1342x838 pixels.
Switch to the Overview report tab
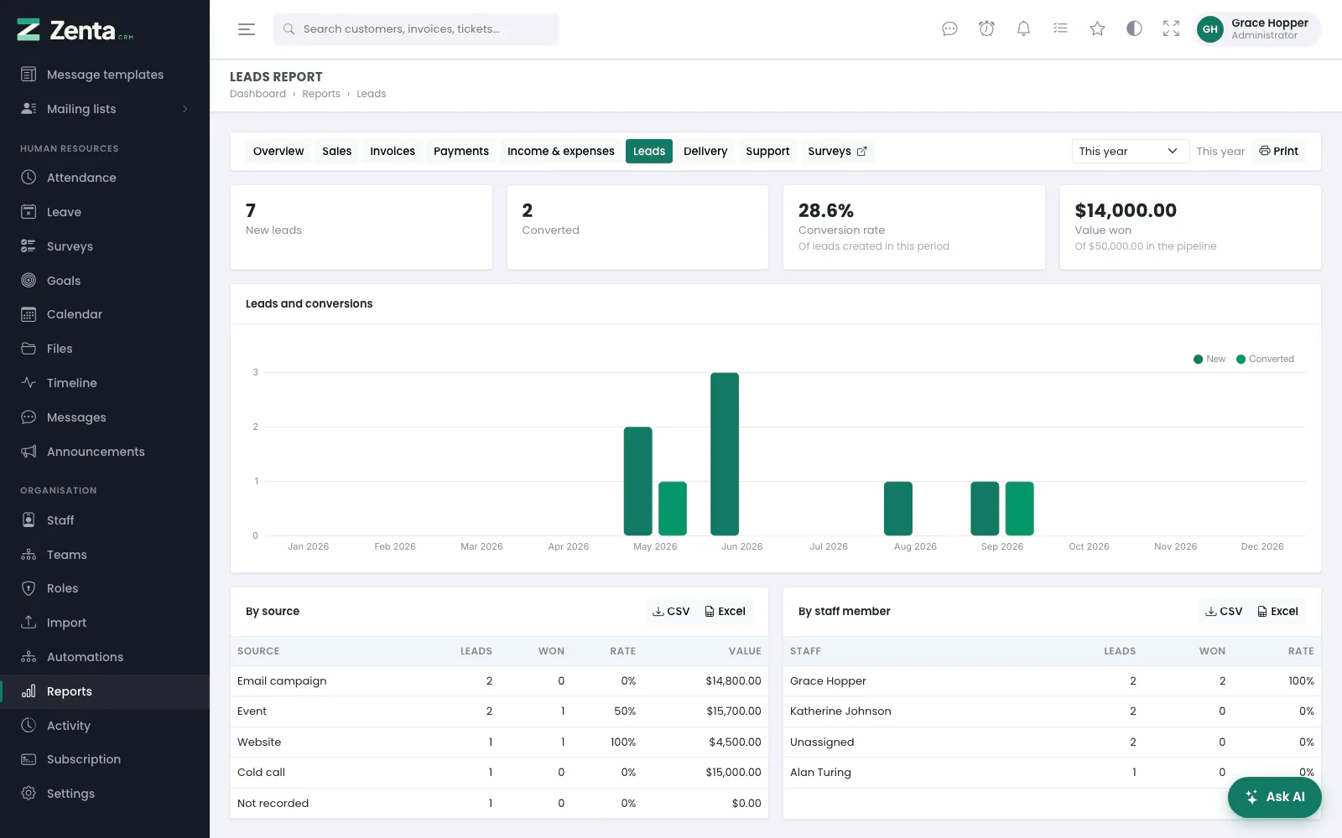point(278,151)
